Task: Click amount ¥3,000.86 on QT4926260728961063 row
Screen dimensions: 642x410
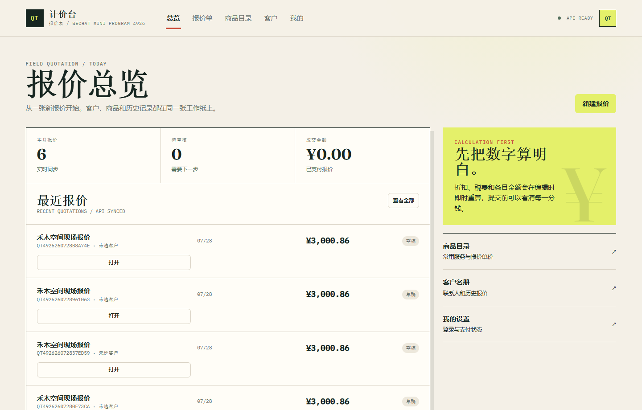Action: coord(328,294)
